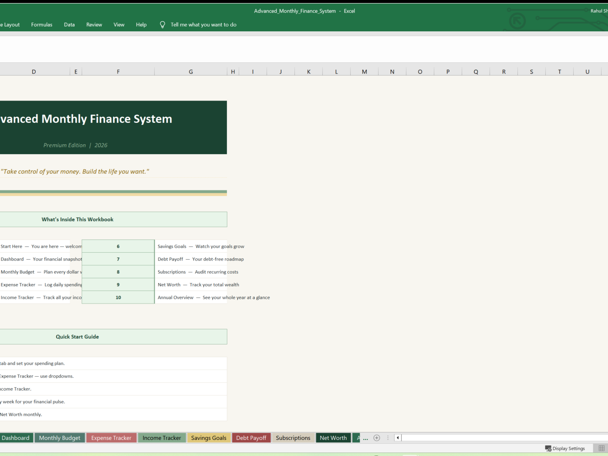The height and width of the screenshot is (456, 608).
Task: Click the Rahul user account name
Action: point(599,11)
